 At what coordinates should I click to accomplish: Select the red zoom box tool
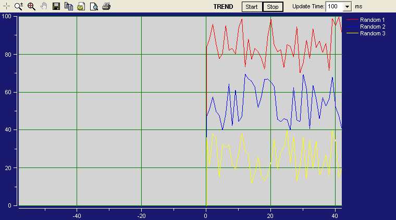[x=31, y=7]
